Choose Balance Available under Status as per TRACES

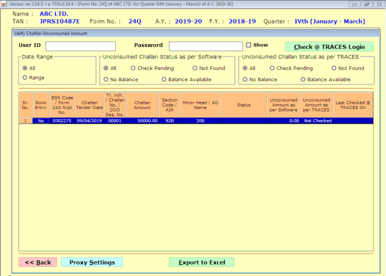(303, 80)
